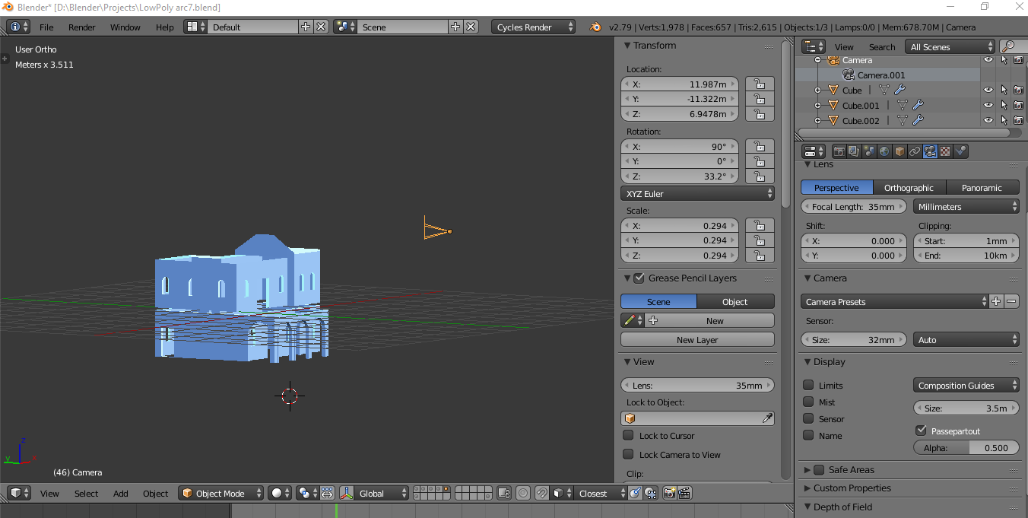Add a new screen layout with the plus icon
Image resolution: width=1028 pixels, height=518 pixels.
coord(306,27)
